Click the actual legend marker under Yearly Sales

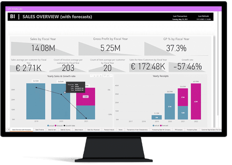(x=47, y=125)
